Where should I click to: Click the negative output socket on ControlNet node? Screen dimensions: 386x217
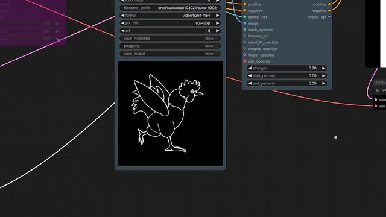[329, 11]
